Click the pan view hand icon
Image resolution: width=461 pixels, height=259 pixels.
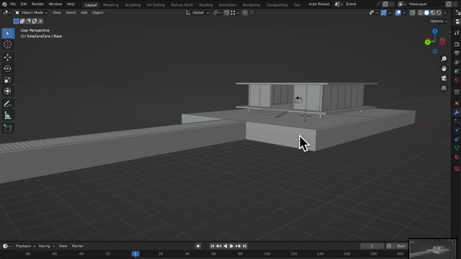coord(444,68)
